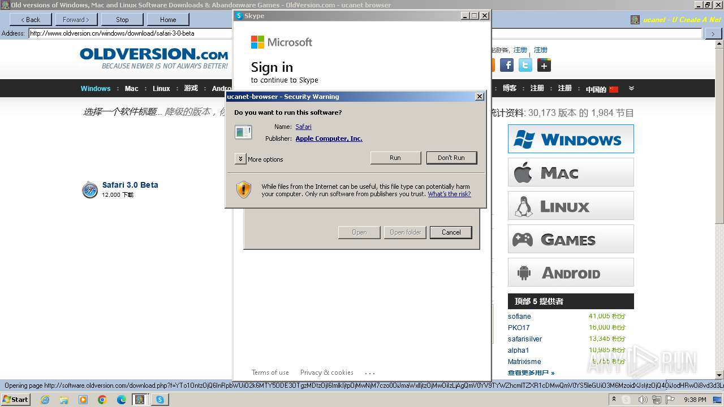Viewport: 724px width, 407px height.
Task: Open the OldVersion.com logo
Action: tap(154, 58)
